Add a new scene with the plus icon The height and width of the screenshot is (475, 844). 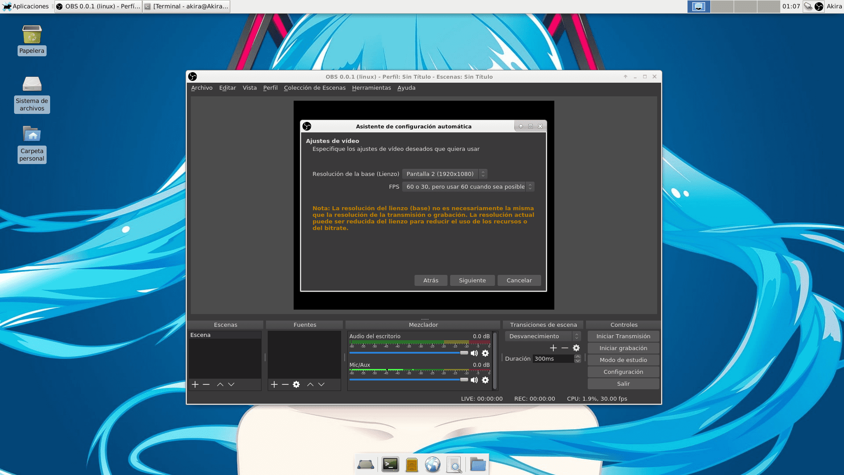coord(195,384)
